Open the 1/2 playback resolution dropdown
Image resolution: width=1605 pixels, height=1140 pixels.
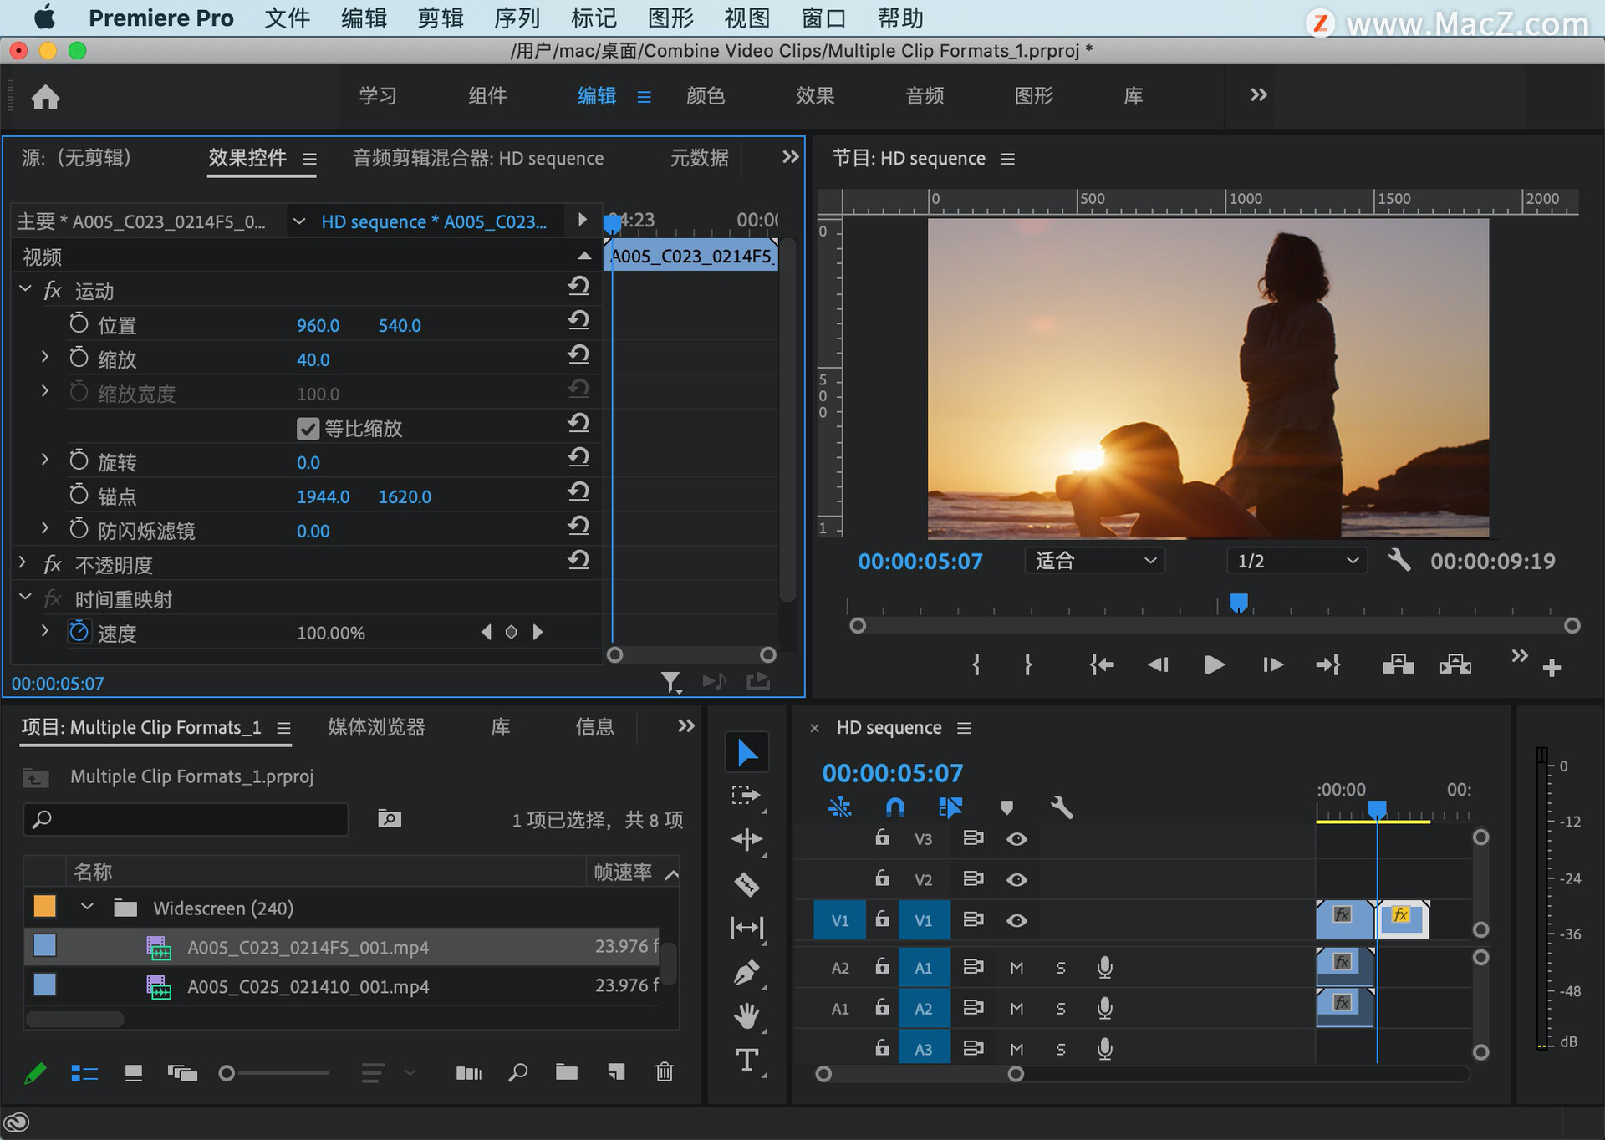(1297, 561)
